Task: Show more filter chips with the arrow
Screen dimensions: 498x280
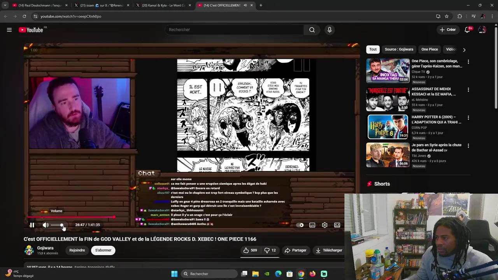Action: point(464,50)
